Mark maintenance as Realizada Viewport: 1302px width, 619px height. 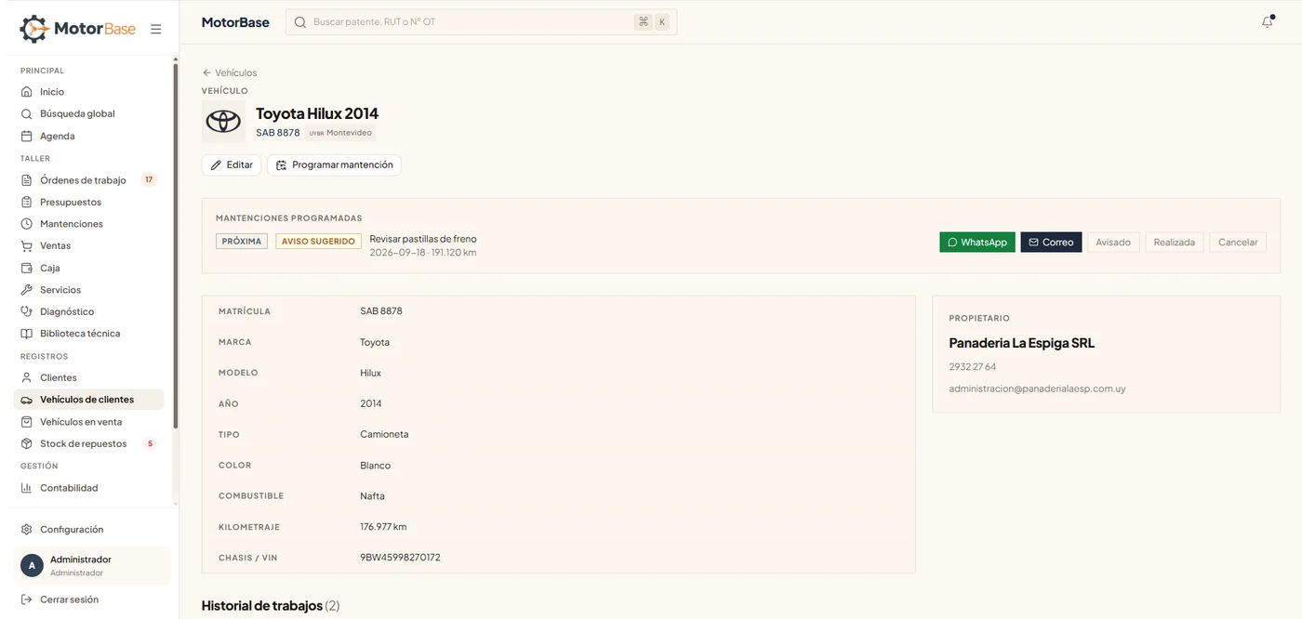tap(1175, 243)
